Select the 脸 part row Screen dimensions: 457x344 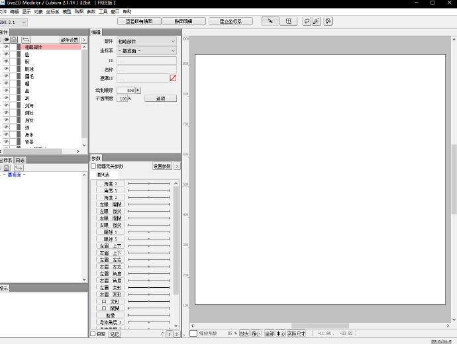50,54
